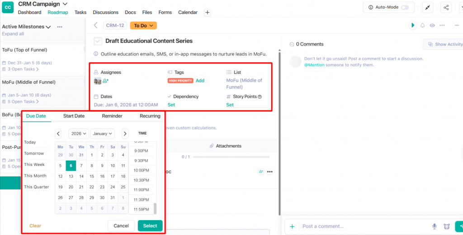Screen dimensions: 463x235
Task: Switch to the Tasks tab
Action: pyautogui.click(x=80, y=12)
